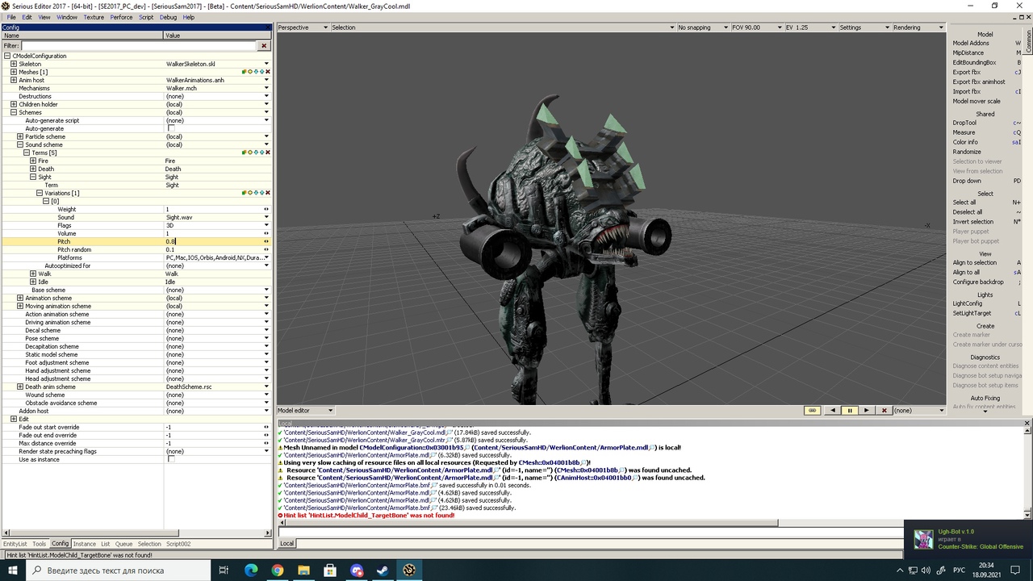Click the Export fbx button
This screenshot has width=1033, height=581.
(x=967, y=72)
